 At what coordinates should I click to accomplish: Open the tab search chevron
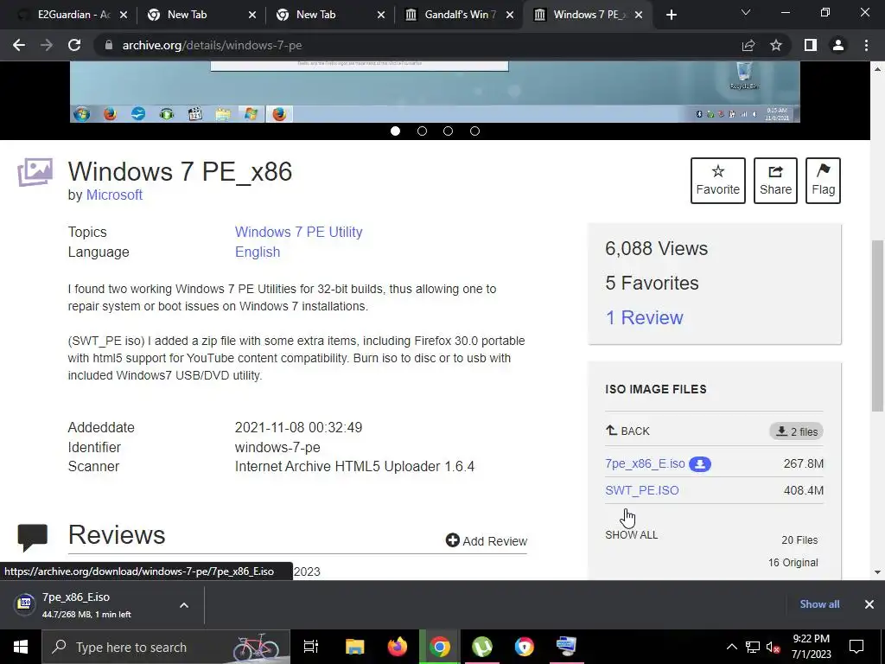pos(746,12)
